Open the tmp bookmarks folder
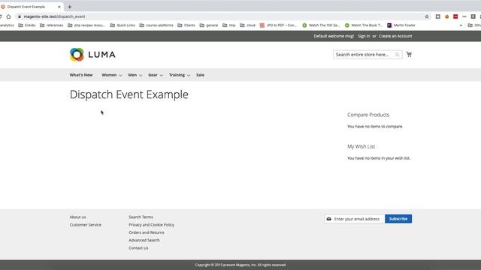The width and height of the screenshot is (481, 270). (228, 25)
